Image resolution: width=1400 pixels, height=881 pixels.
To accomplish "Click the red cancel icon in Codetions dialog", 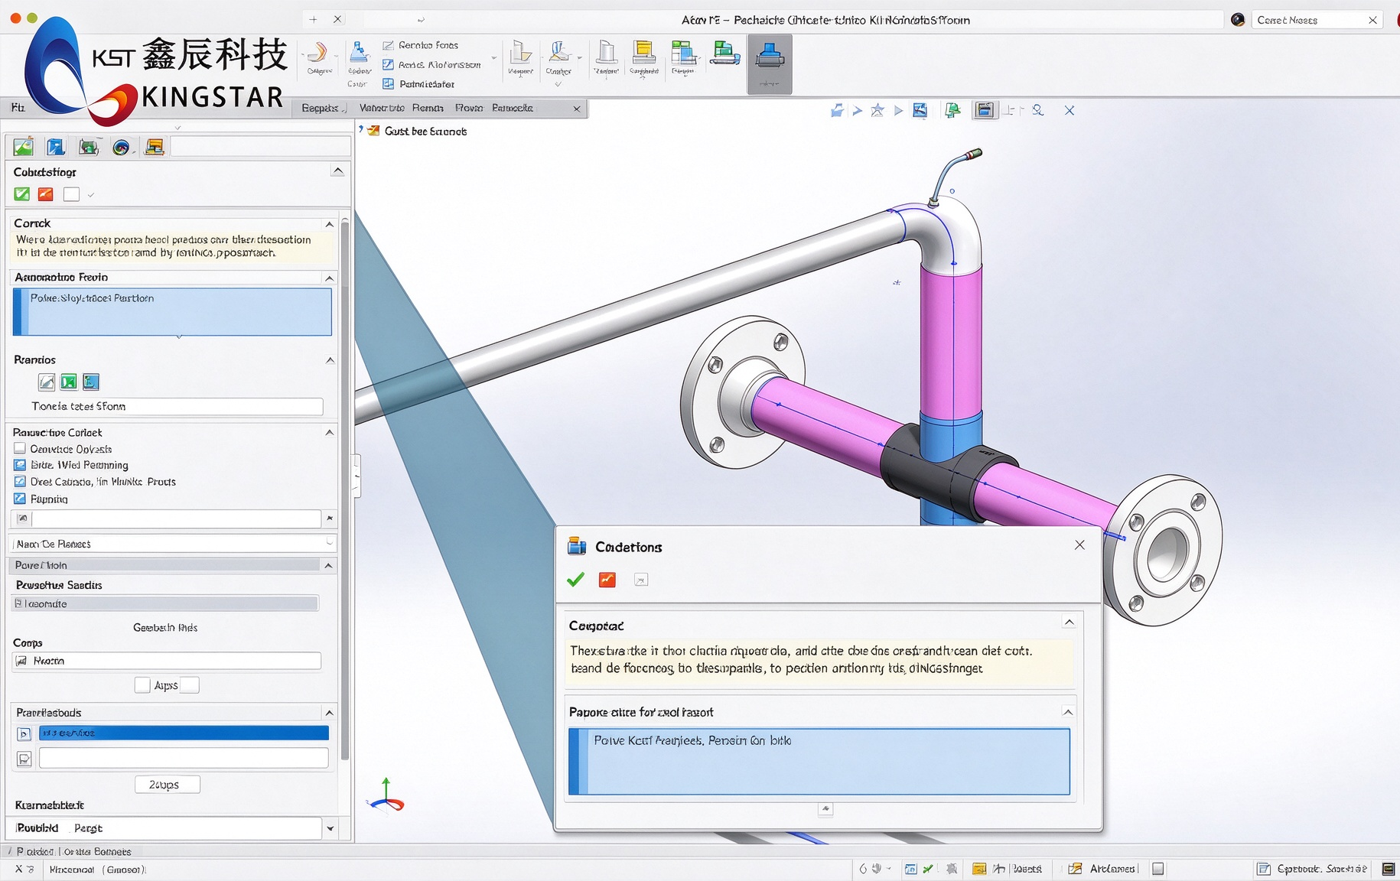I will click(607, 580).
